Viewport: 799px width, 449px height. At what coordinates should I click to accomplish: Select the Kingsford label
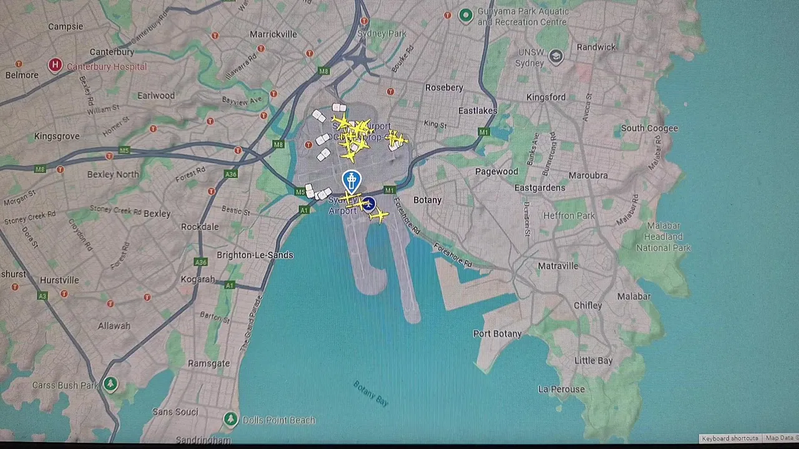pyautogui.click(x=546, y=97)
